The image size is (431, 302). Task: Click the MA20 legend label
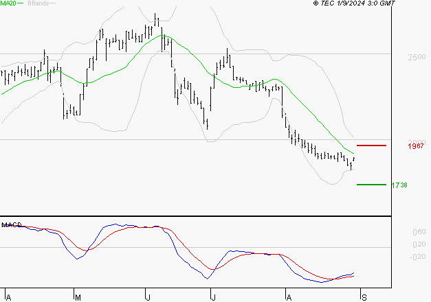(8, 3)
